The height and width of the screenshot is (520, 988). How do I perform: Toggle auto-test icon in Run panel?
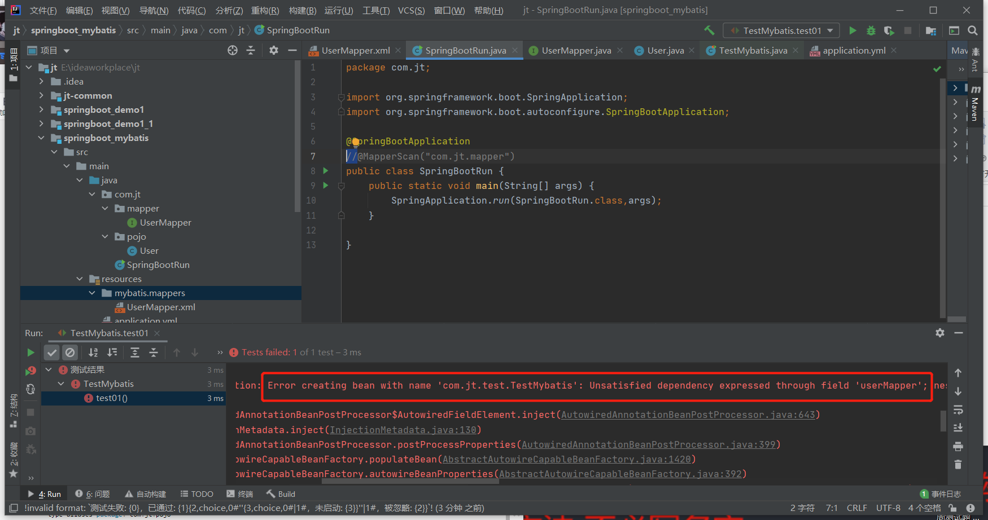(30, 389)
